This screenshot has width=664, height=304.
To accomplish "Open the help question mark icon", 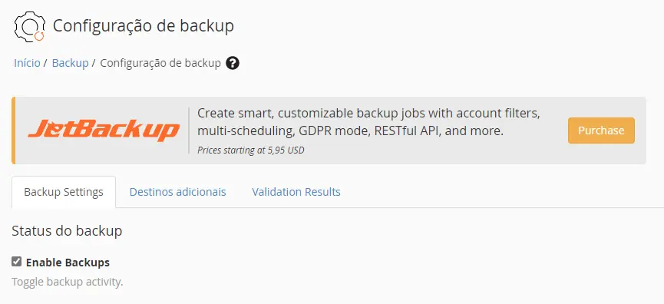I will (x=233, y=63).
